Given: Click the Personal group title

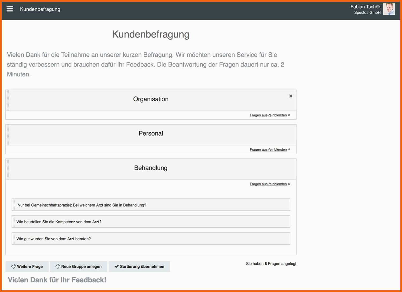Looking at the screenshot, I should (151, 133).
